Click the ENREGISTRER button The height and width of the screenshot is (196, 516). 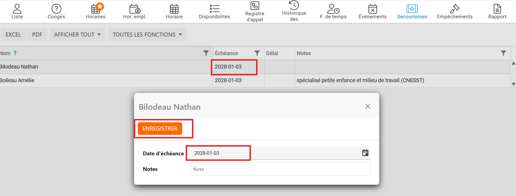[x=160, y=129]
